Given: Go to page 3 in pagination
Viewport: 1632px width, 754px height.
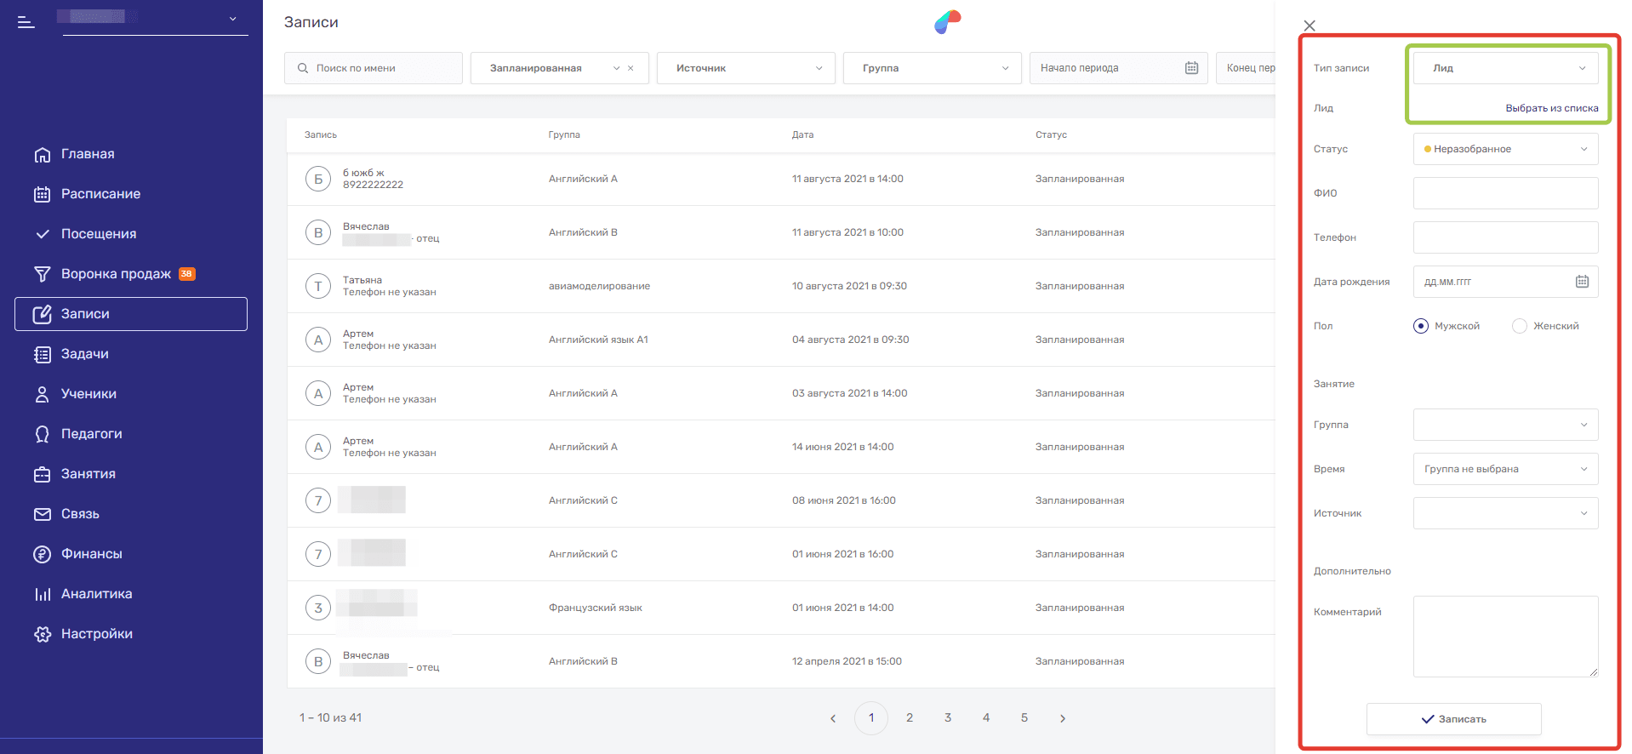Looking at the screenshot, I should (x=948, y=718).
